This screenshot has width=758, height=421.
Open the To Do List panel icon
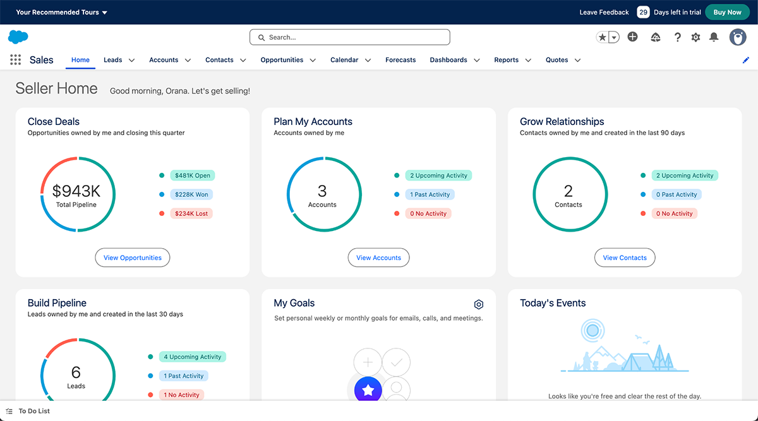9,411
